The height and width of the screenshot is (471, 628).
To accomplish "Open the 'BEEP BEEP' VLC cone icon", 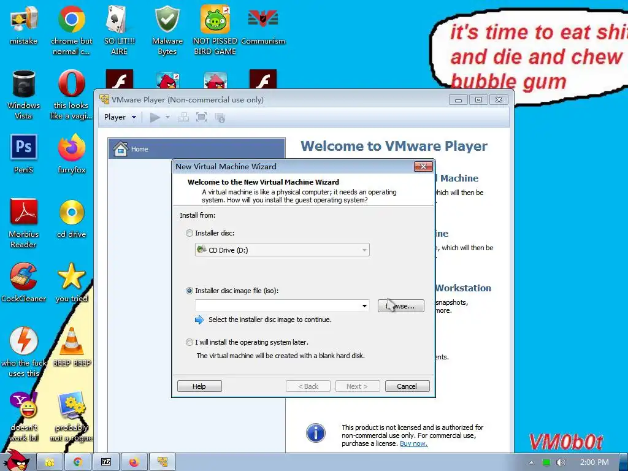I will (71, 347).
